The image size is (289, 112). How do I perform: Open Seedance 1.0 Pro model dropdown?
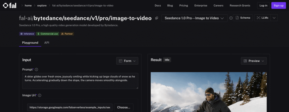tap(194, 18)
